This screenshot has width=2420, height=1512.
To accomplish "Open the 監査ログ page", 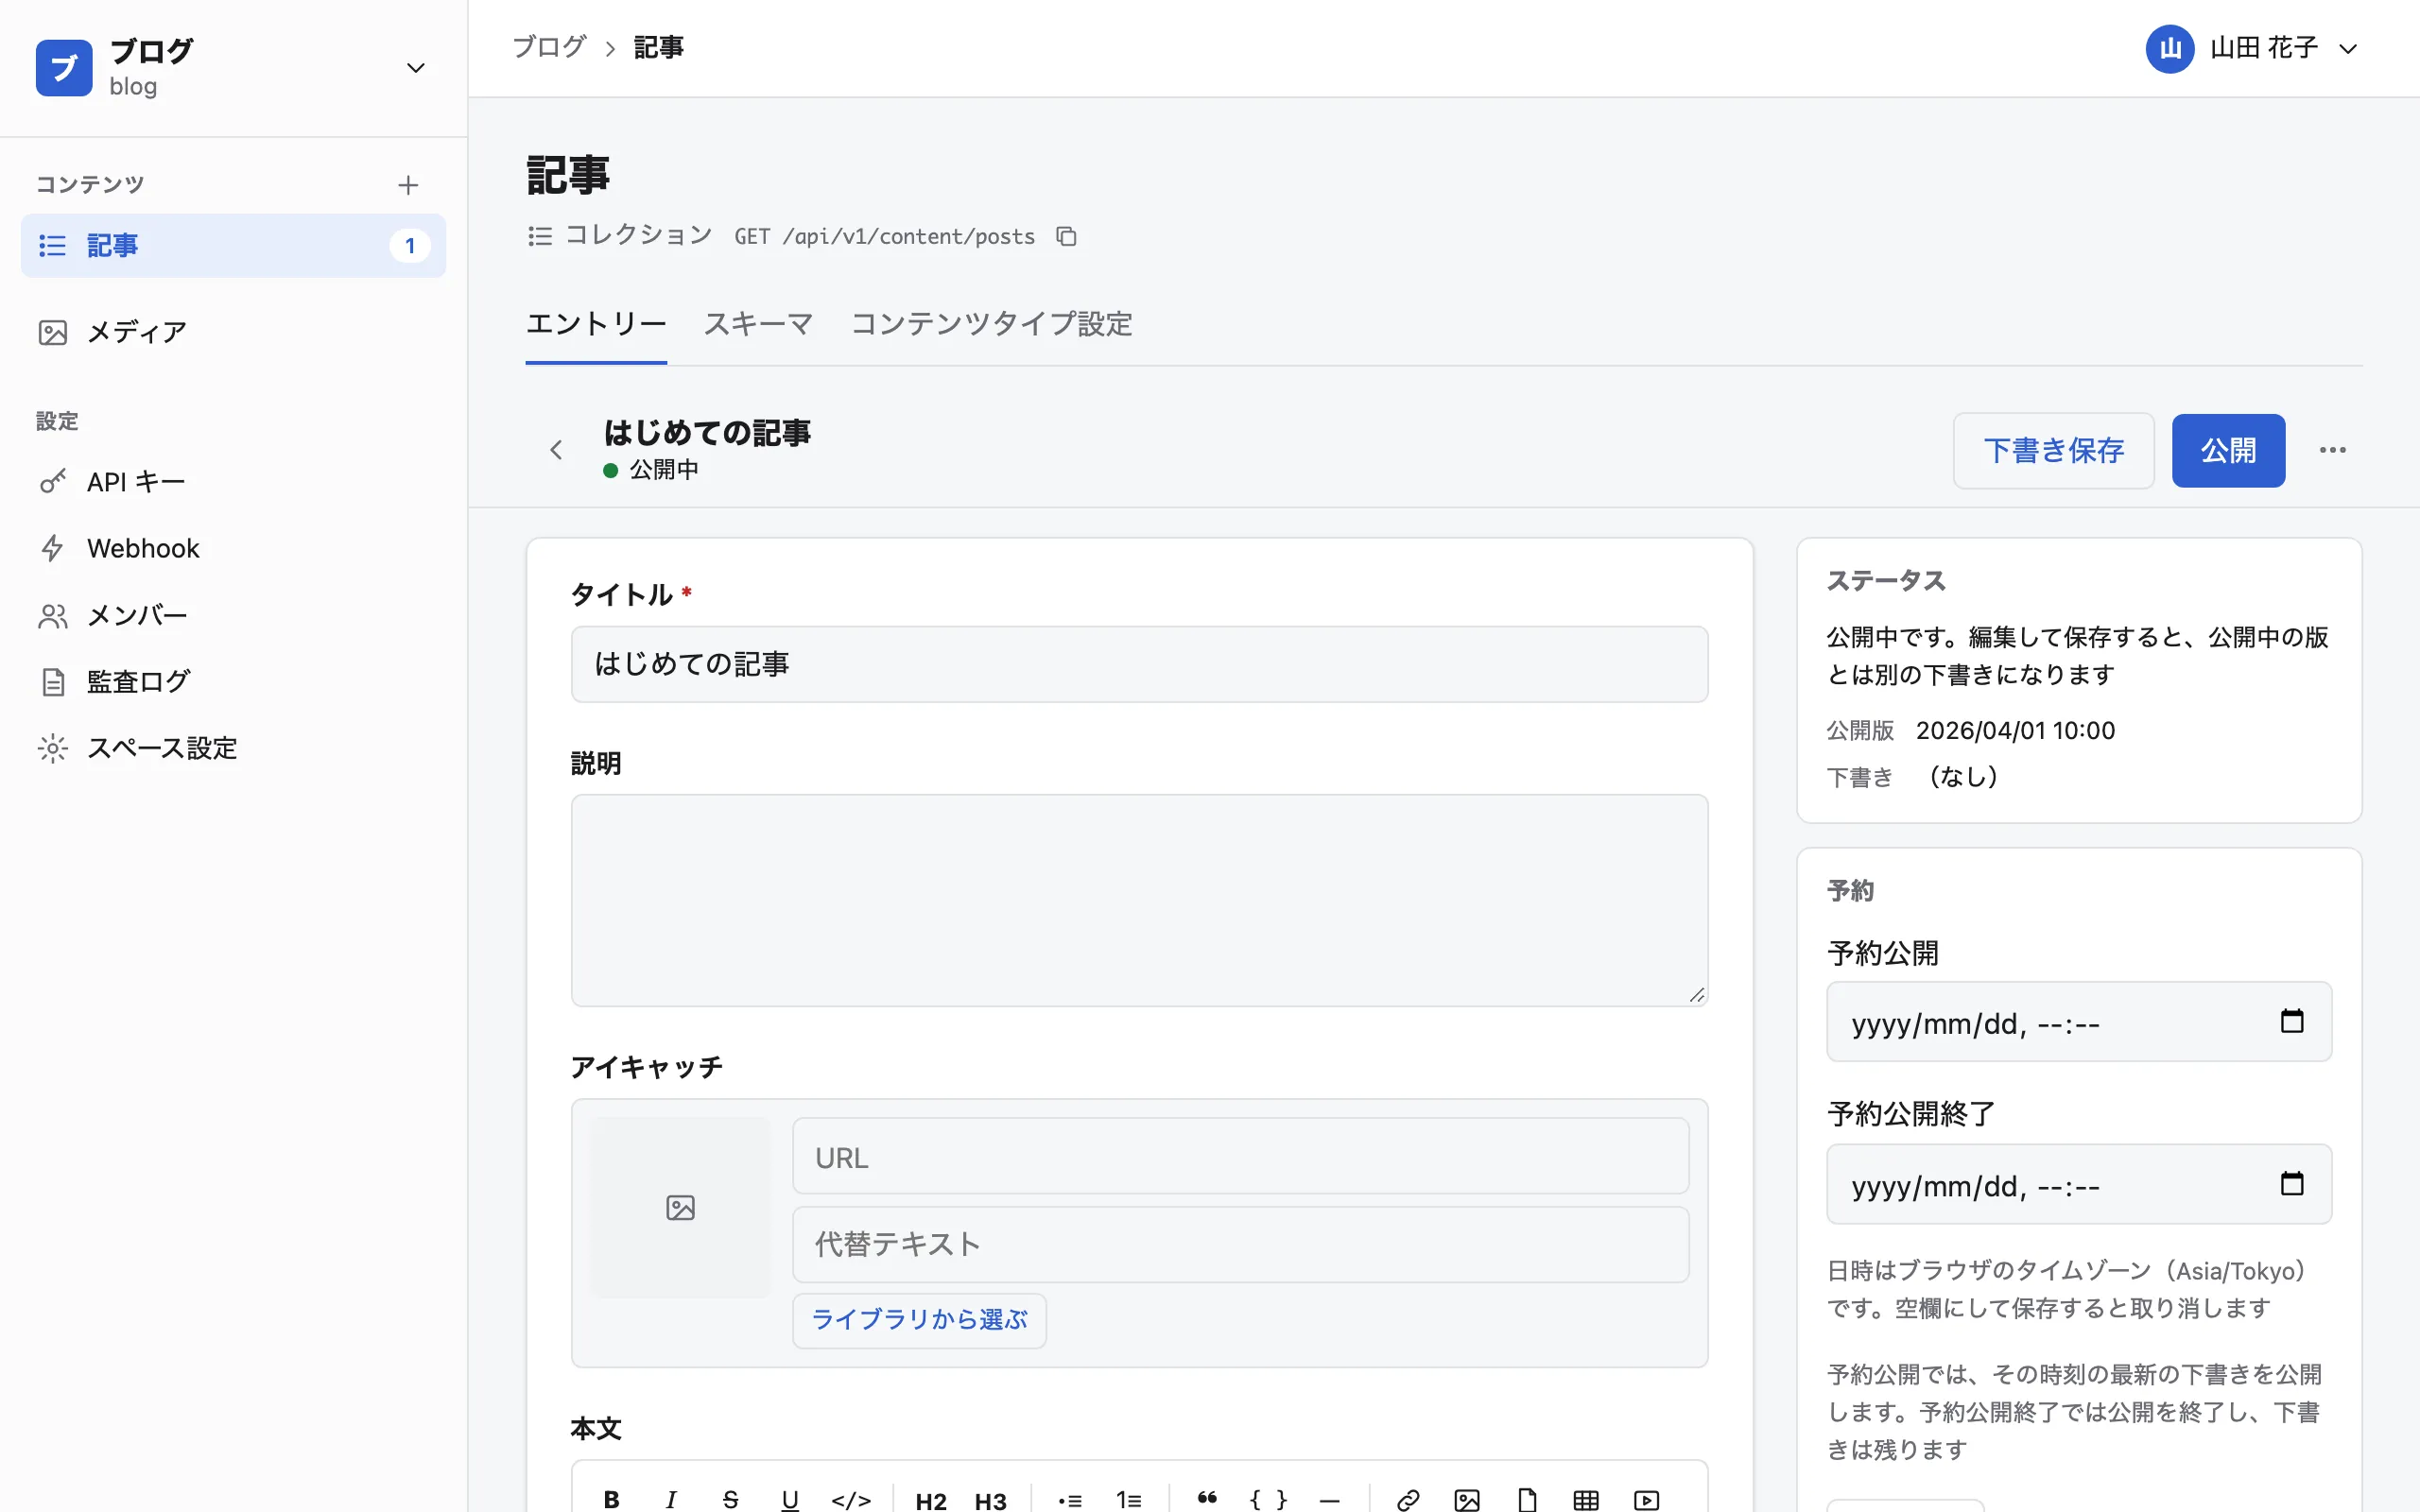I will coord(233,682).
